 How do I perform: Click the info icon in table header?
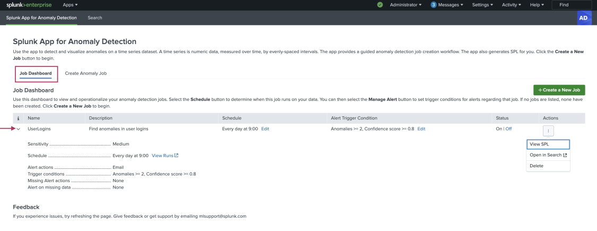(x=18, y=118)
